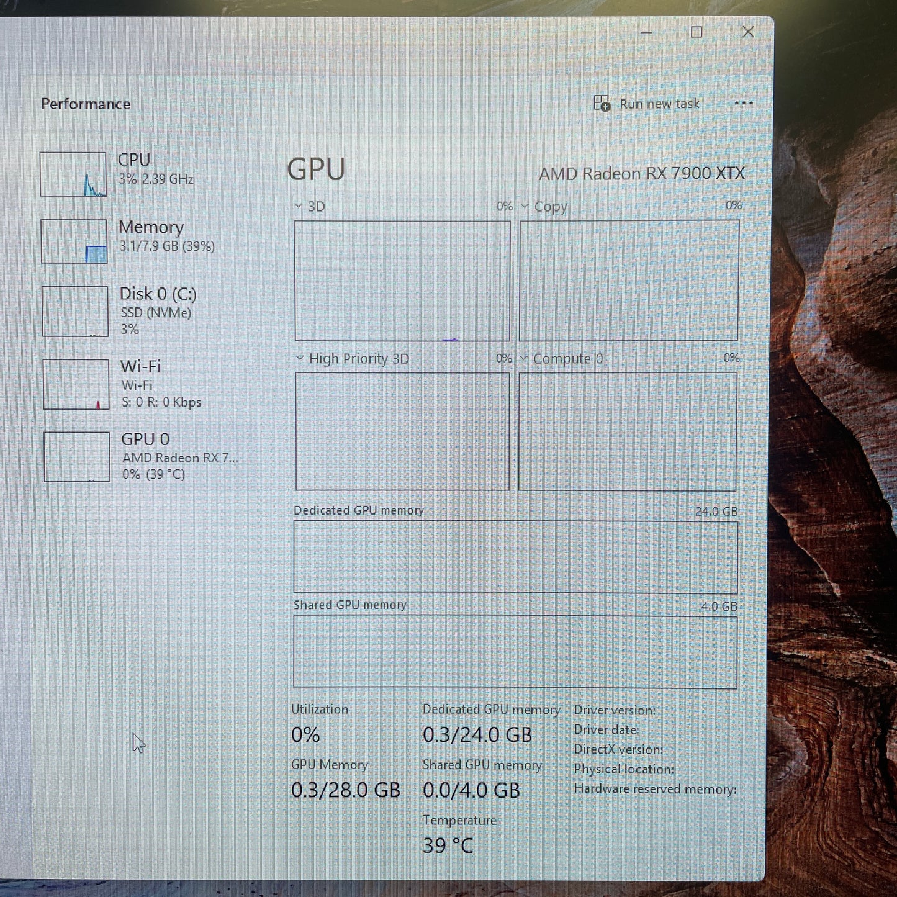The height and width of the screenshot is (897, 897).
Task: Click the Wi-Fi mini graph thumbnail
Action: (76, 384)
